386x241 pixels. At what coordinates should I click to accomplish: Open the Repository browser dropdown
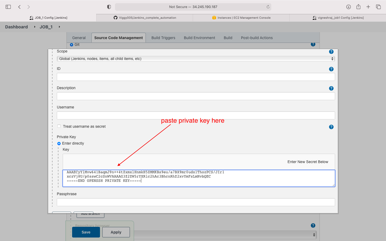225,235
